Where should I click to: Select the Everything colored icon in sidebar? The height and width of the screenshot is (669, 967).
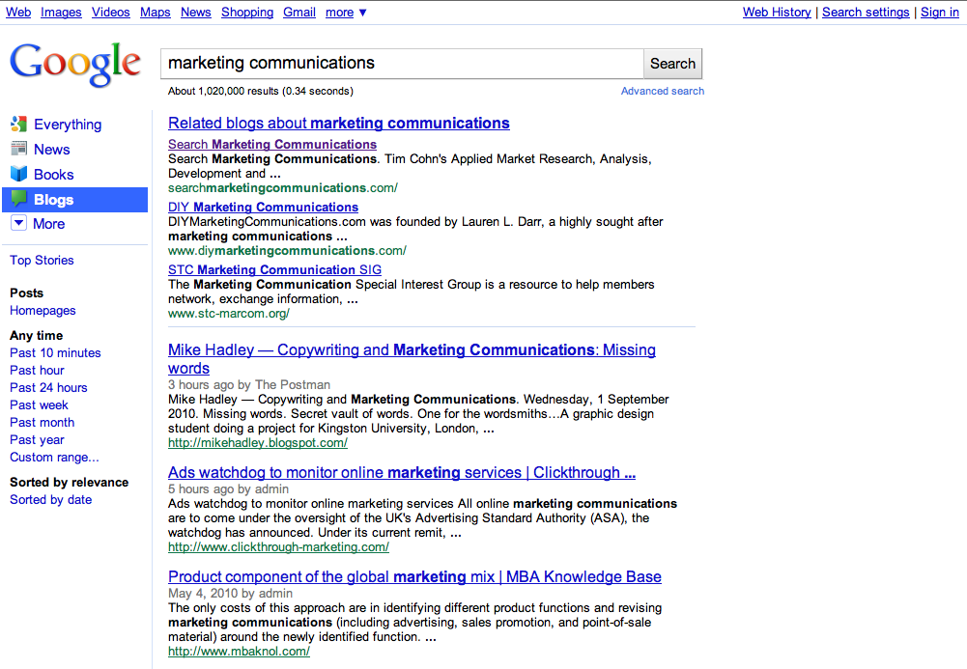(x=18, y=125)
